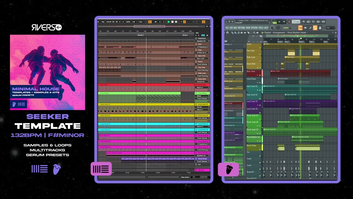Select FL playlist Mute tool
The height and width of the screenshot is (199, 353).
[242, 33]
